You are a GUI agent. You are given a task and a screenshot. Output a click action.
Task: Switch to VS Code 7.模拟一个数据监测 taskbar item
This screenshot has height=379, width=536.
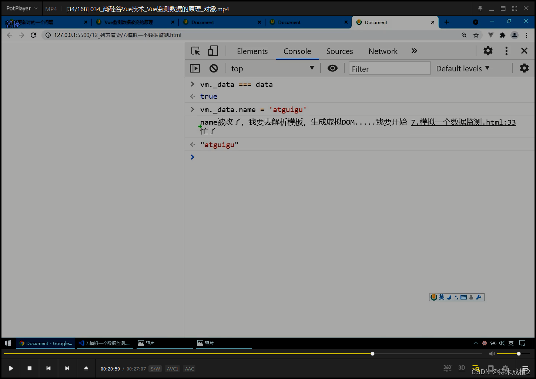105,343
